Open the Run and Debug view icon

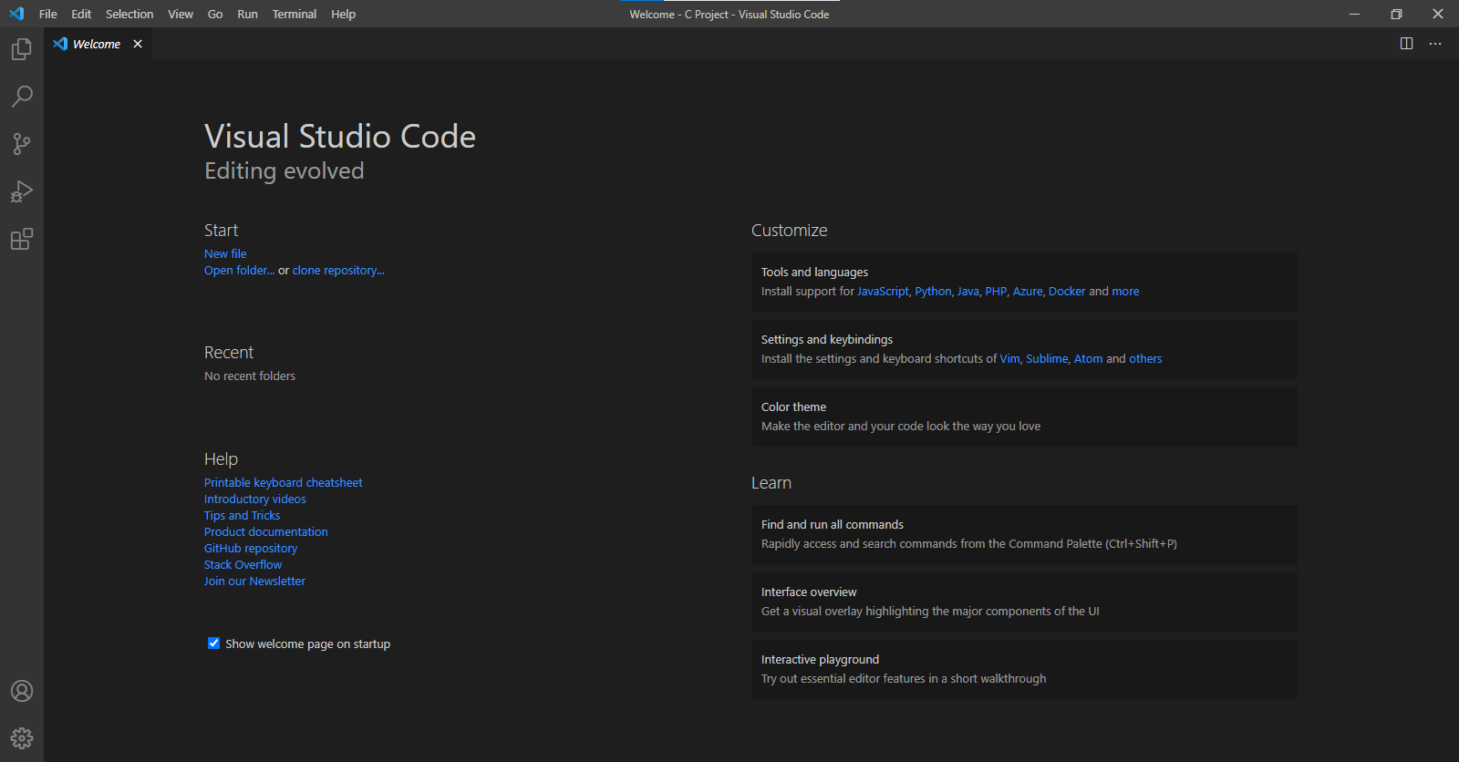22,191
